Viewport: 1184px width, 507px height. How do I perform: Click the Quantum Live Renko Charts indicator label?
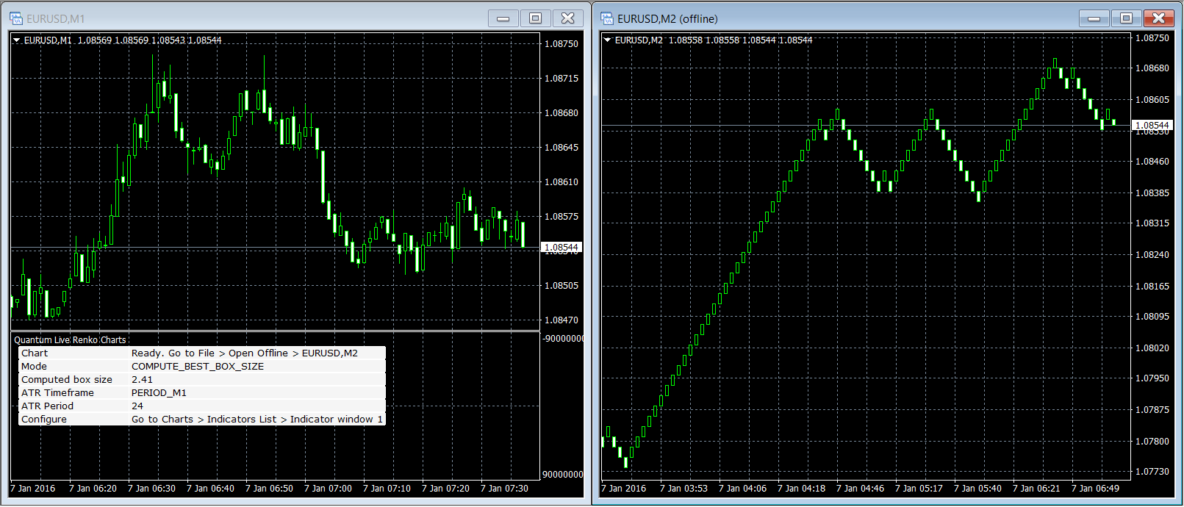(x=70, y=340)
